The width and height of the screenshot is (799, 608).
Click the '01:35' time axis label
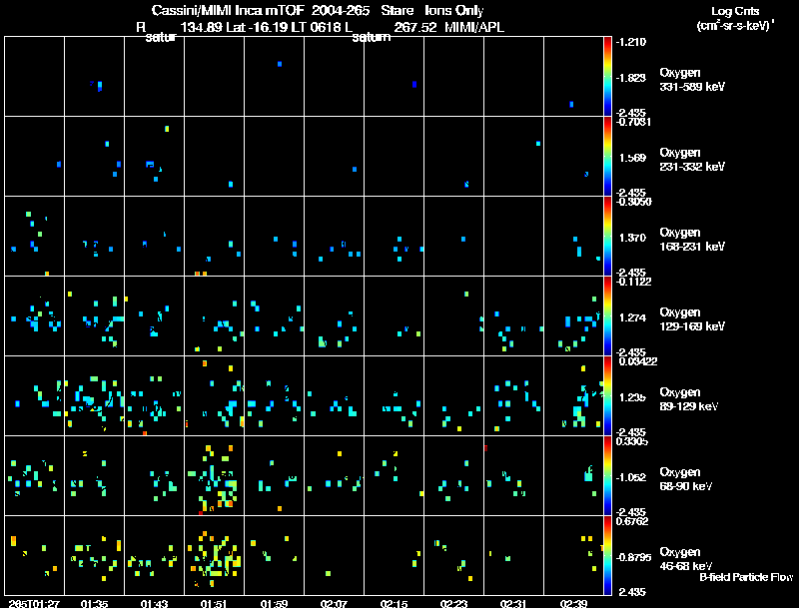click(94, 603)
